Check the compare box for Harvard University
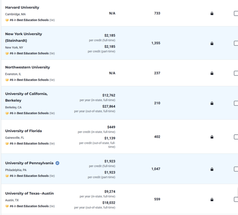This screenshot has height=215, width=238. click(236, 13)
